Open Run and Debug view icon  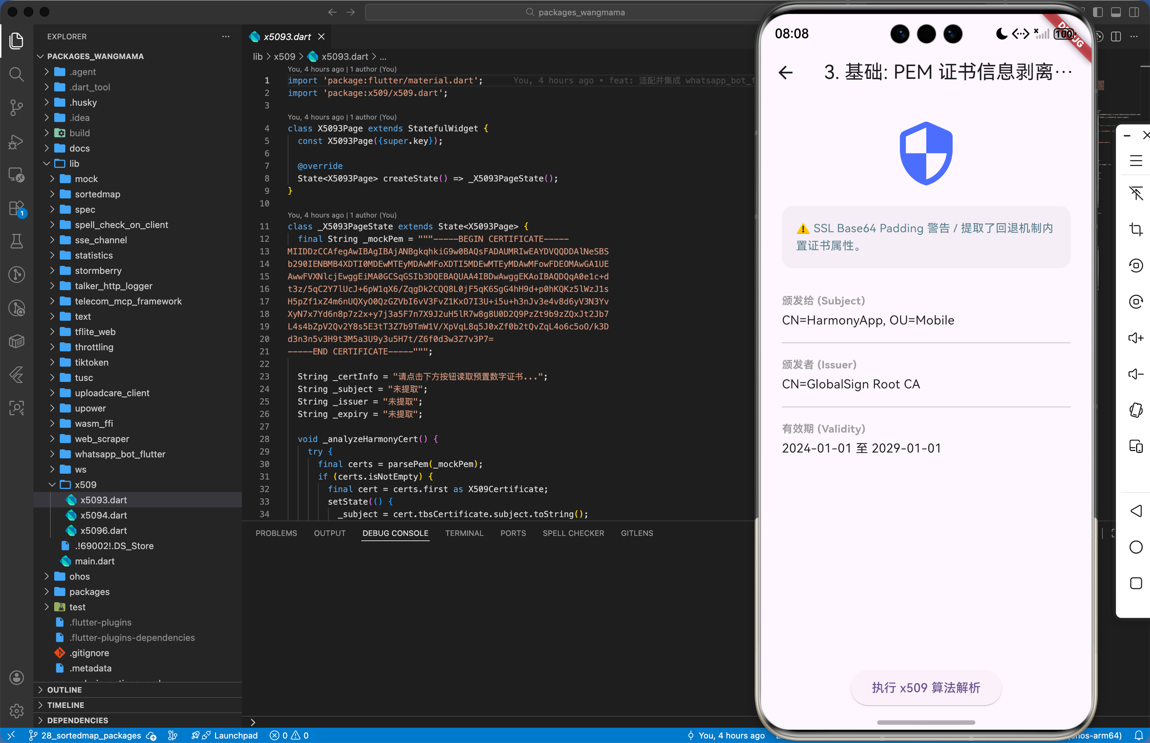click(x=16, y=141)
